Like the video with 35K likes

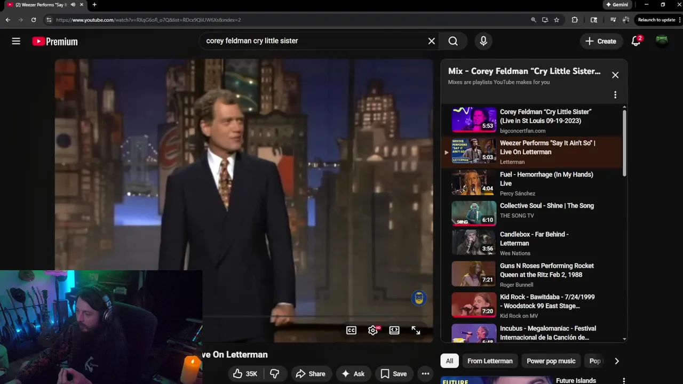tap(245, 374)
